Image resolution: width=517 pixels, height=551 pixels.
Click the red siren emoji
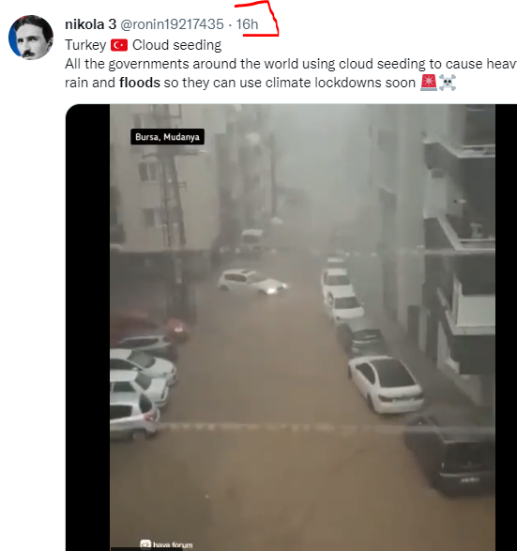click(x=429, y=83)
